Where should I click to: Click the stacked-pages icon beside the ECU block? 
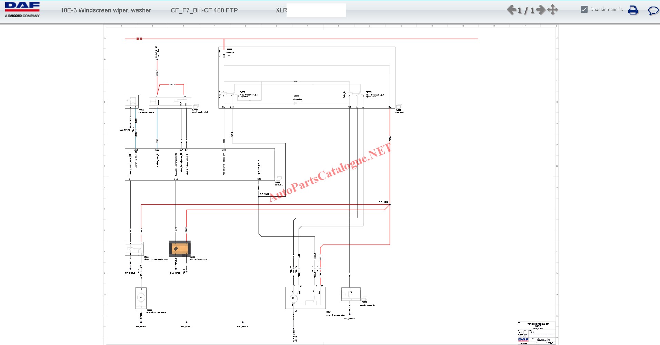[279, 178]
